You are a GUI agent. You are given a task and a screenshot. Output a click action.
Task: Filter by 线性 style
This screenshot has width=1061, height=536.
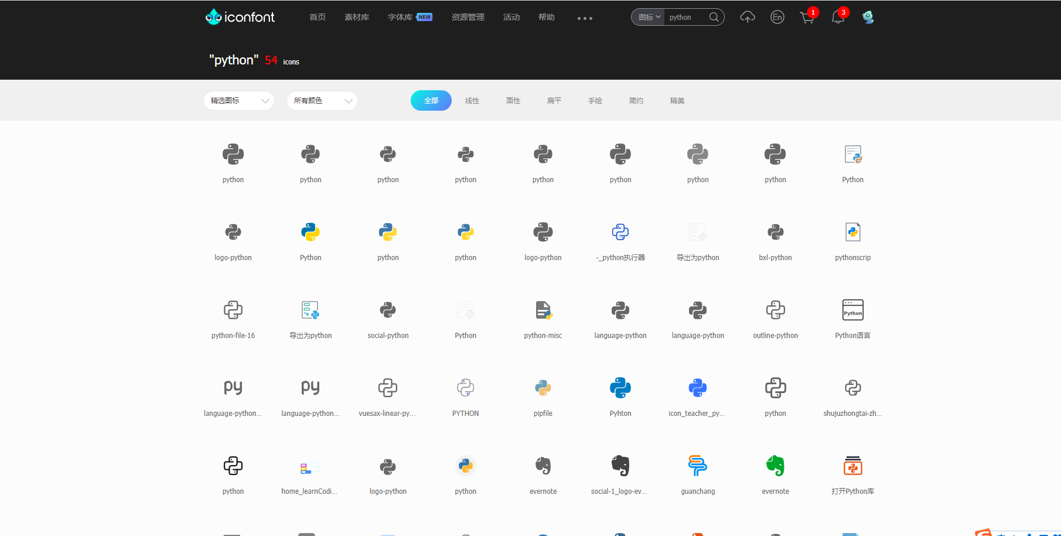point(472,101)
